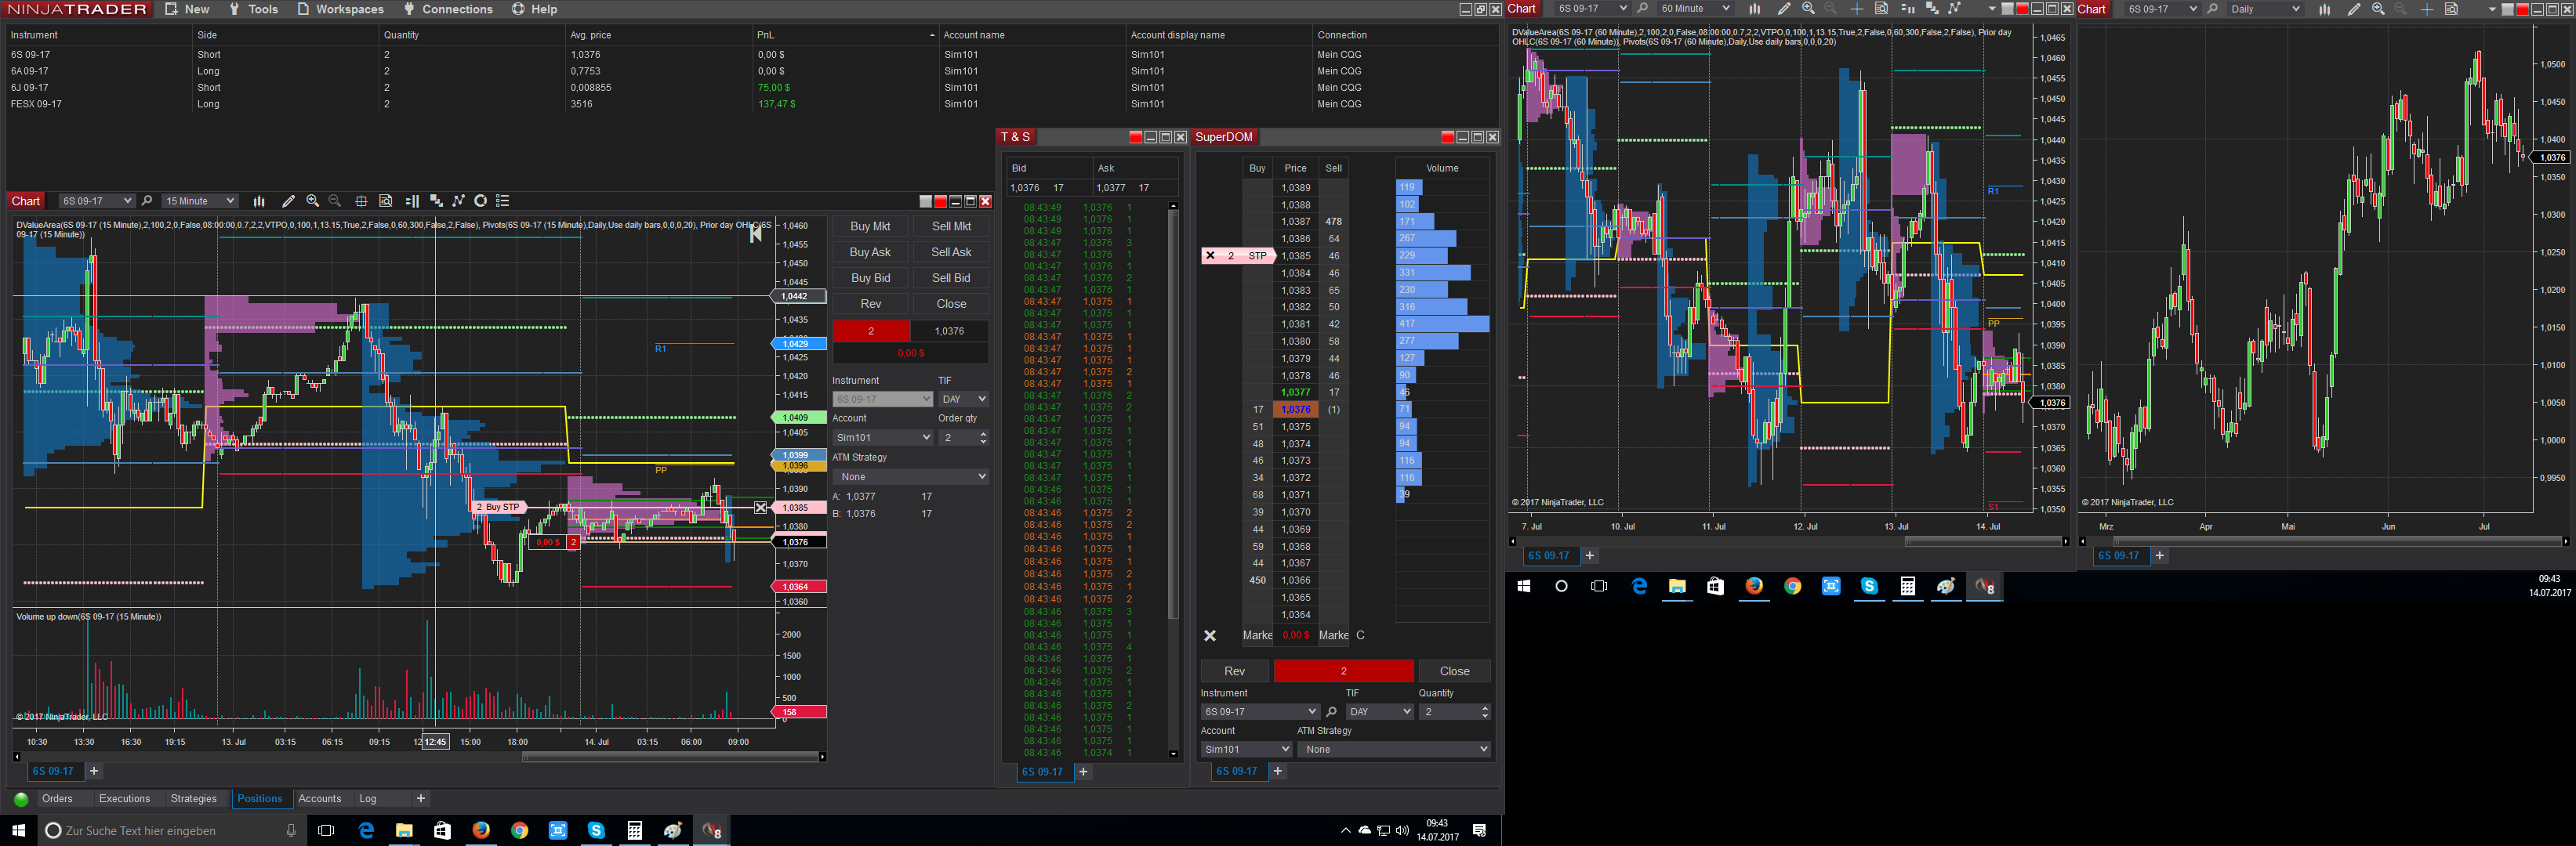The height and width of the screenshot is (846, 2576).
Task: Toggle red instrument link on Daily chart
Action: tap(2522, 9)
